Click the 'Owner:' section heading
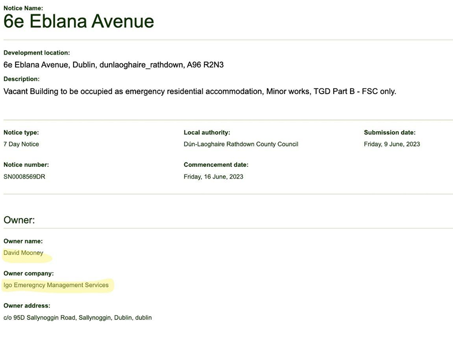The height and width of the screenshot is (343, 453). (19, 220)
